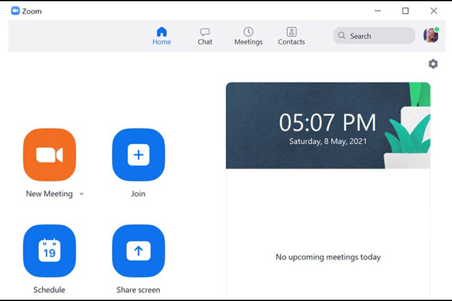
Task: Go to the Meetings tab
Action: click(x=248, y=36)
